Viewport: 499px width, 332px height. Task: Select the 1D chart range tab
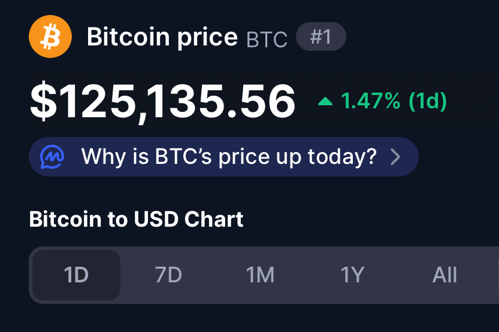point(76,275)
